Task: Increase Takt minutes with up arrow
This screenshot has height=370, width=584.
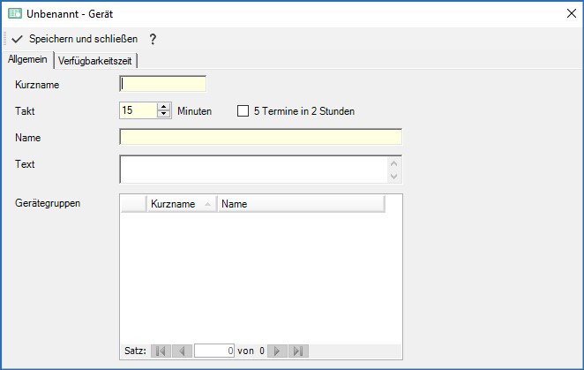Action: point(163,107)
